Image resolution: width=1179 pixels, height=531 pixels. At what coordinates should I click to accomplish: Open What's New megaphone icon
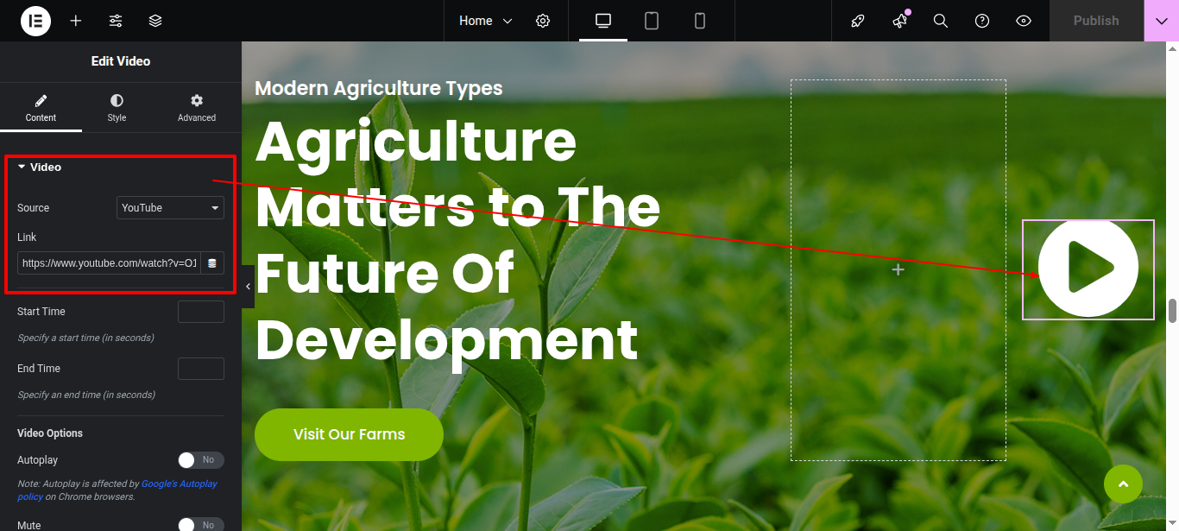point(899,21)
